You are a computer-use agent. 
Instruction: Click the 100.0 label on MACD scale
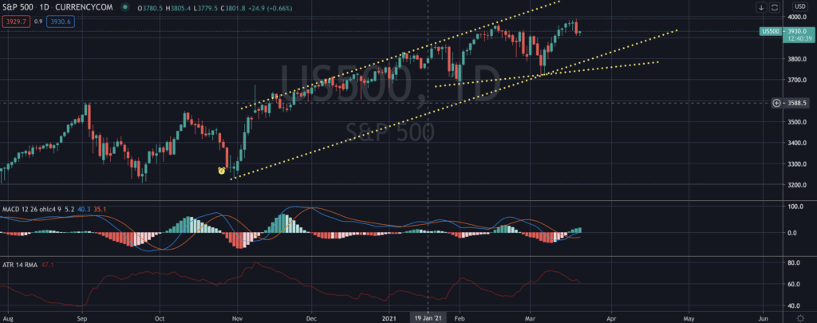(795, 207)
